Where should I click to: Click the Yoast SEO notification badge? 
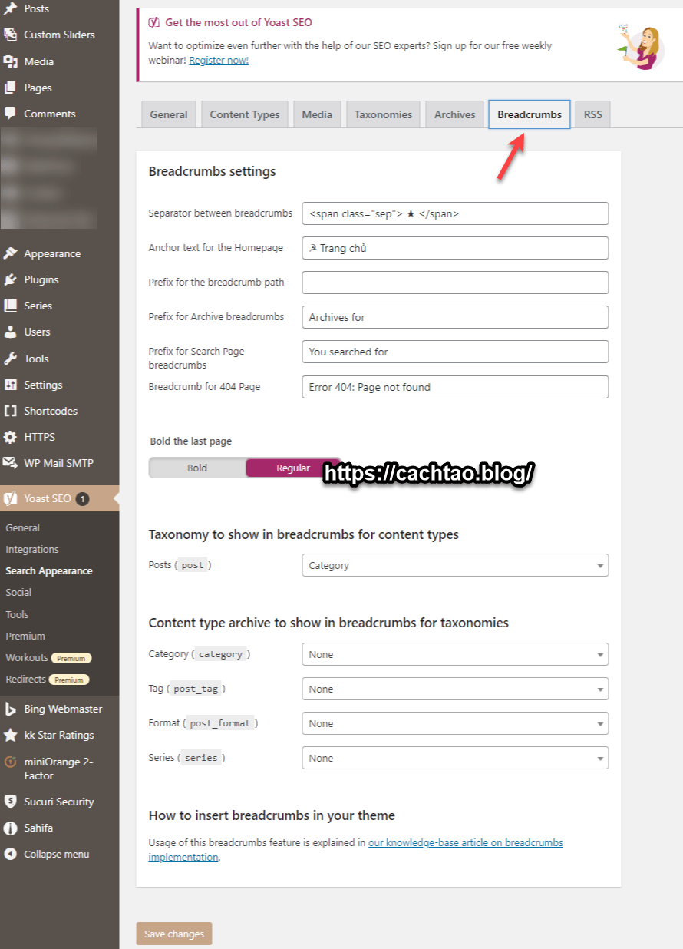[83, 498]
